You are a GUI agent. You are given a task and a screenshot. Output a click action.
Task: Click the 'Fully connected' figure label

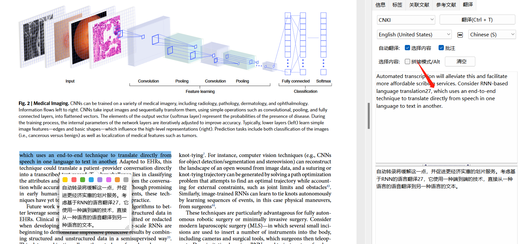click(296, 81)
